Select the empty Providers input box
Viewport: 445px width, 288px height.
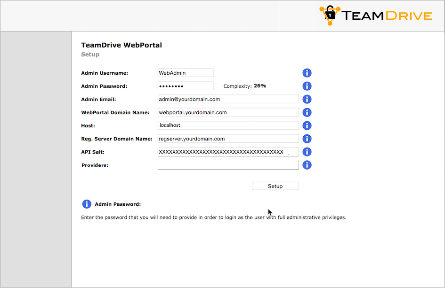coord(228,164)
